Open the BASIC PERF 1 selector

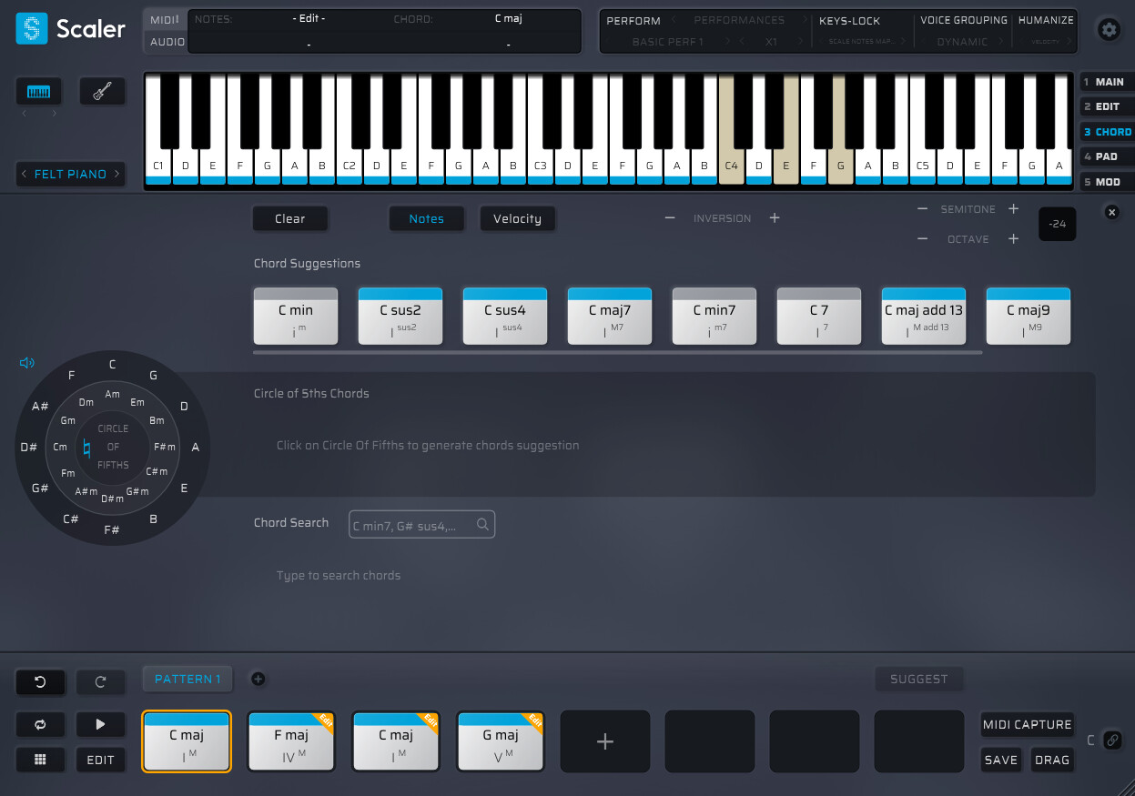pos(668,42)
